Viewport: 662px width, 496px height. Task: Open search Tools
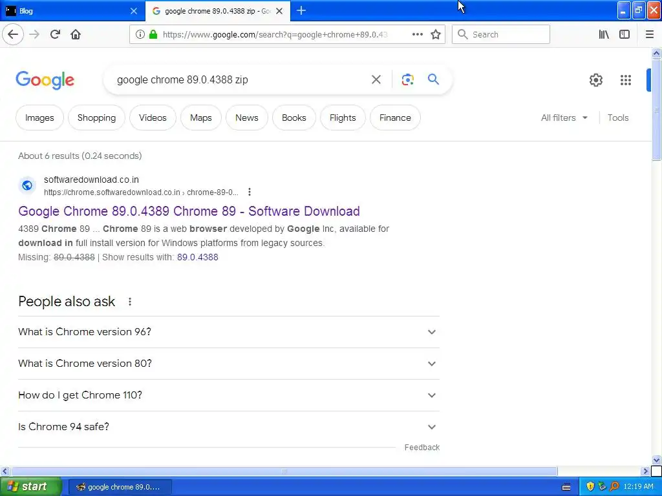point(618,118)
